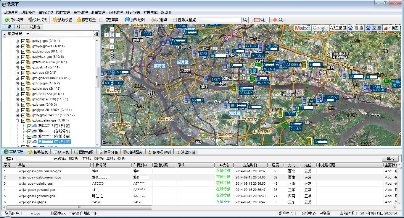Click the 搜 search button in vehicle panel
The width and height of the screenshot is (404, 218).
(96, 34)
